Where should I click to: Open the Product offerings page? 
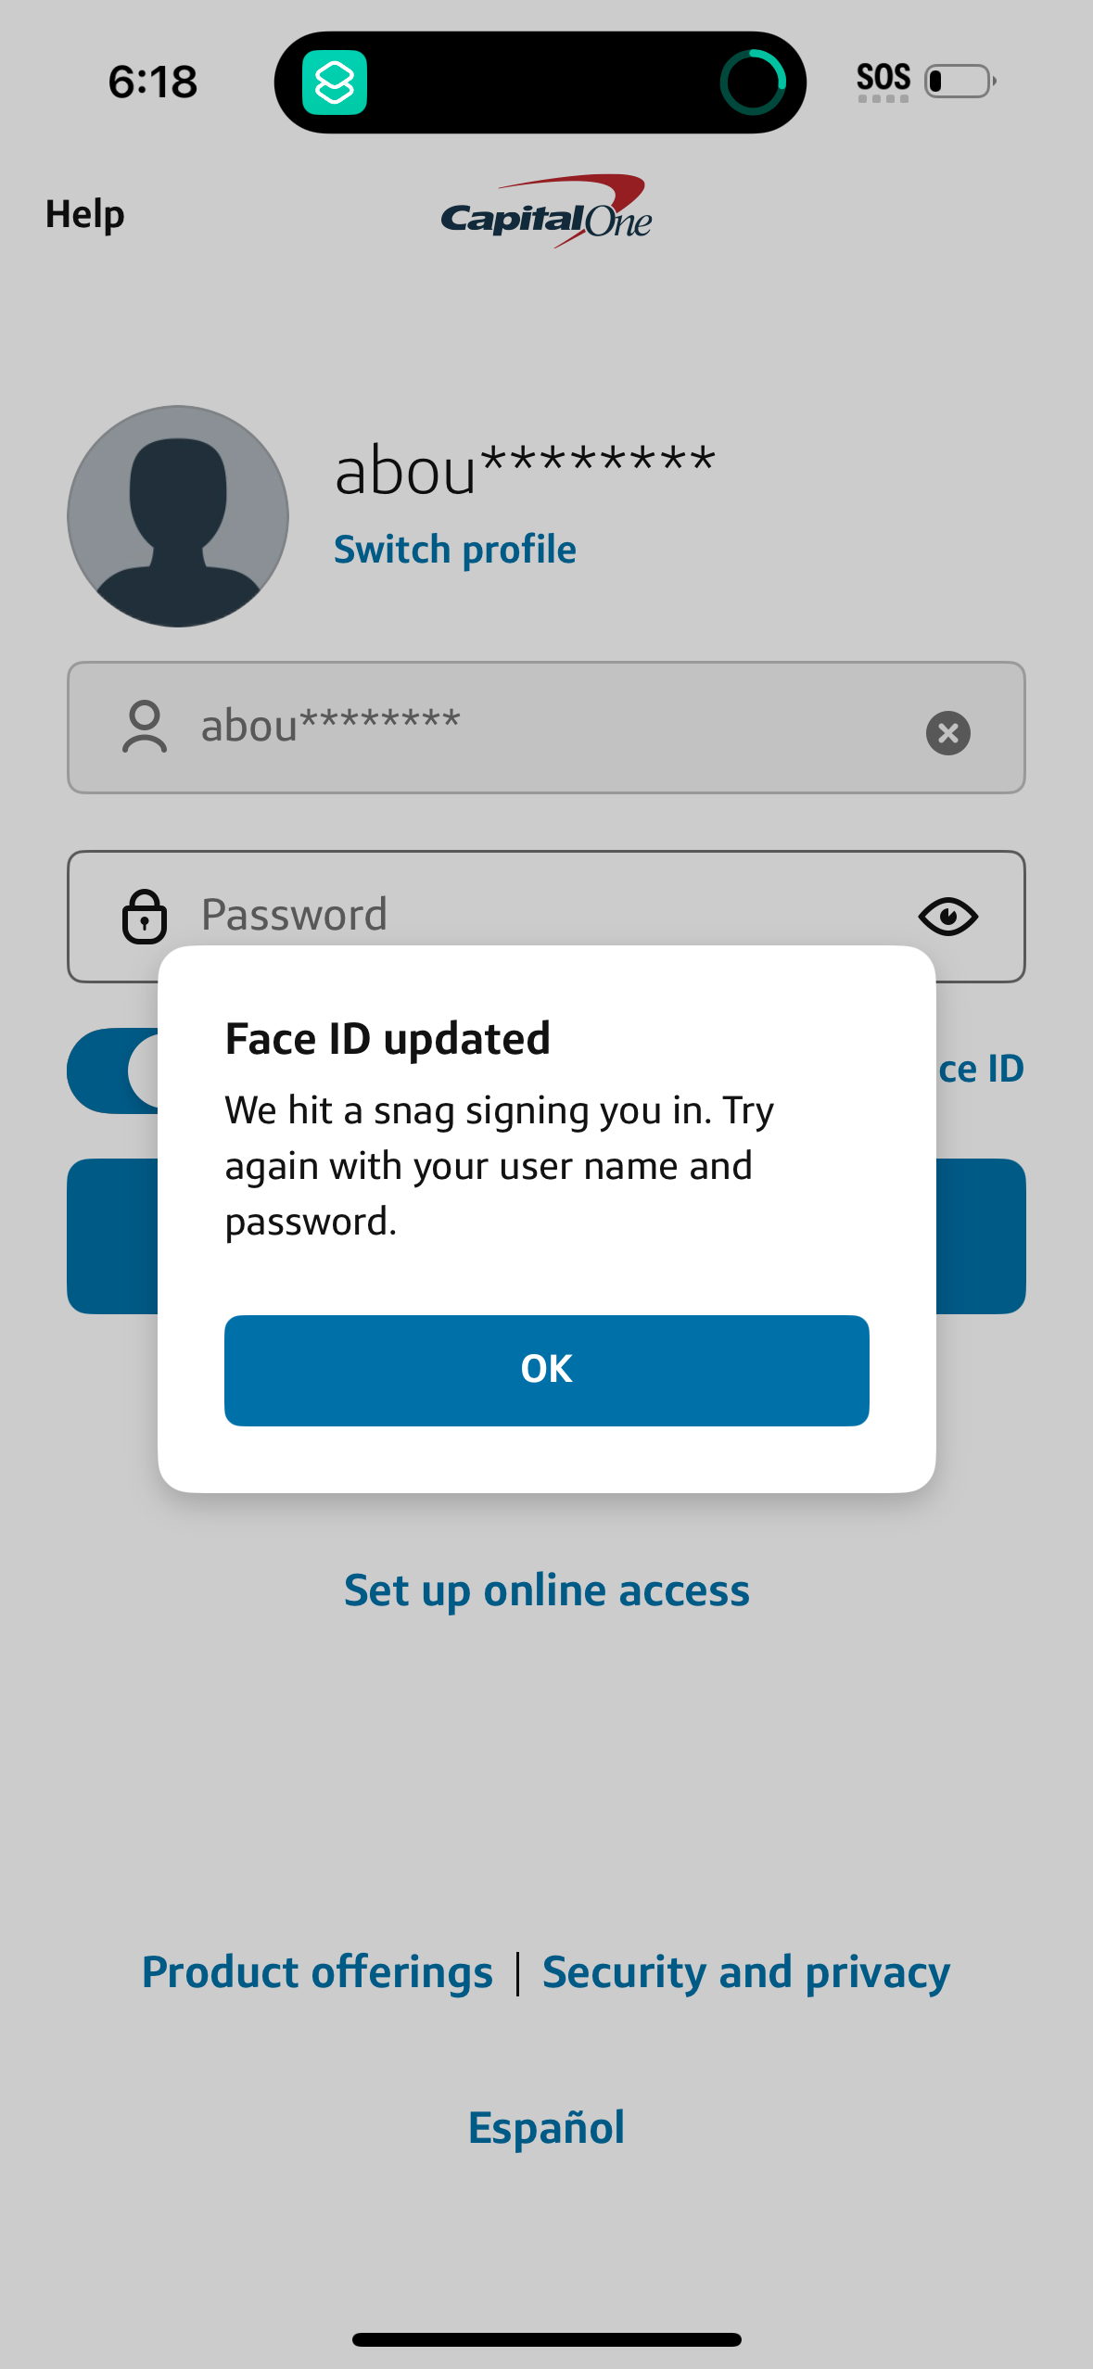[317, 1971]
